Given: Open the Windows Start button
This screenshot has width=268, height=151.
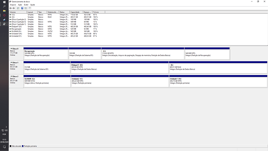Looking at the screenshot, I should (x=4, y=2).
